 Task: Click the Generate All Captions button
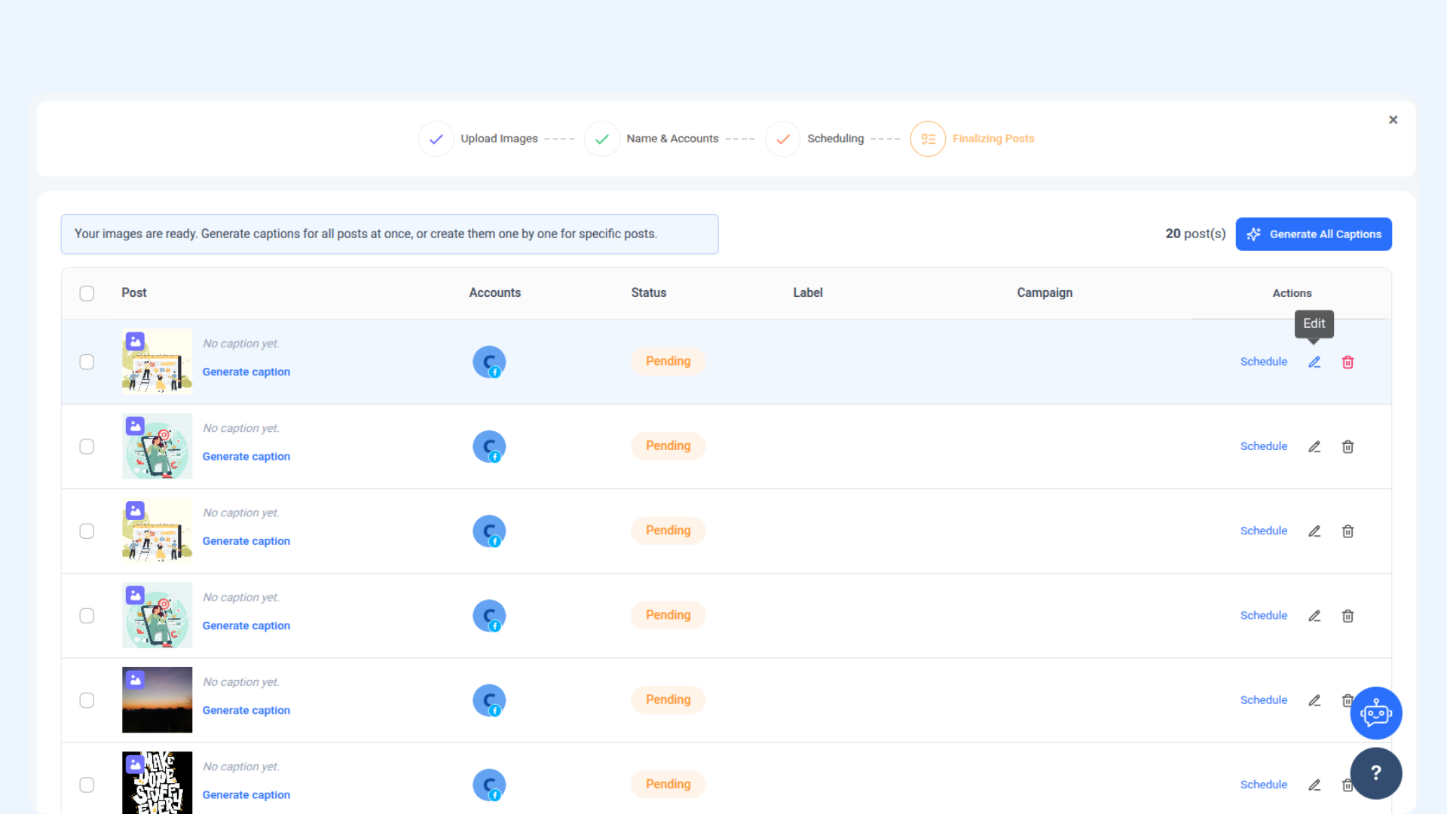click(1313, 234)
